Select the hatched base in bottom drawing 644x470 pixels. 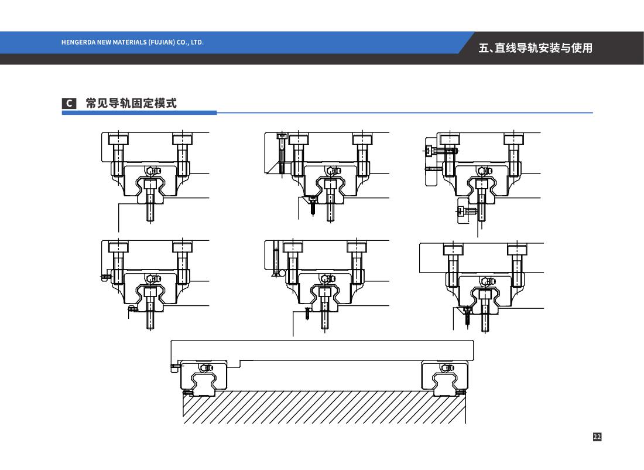coord(324,407)
